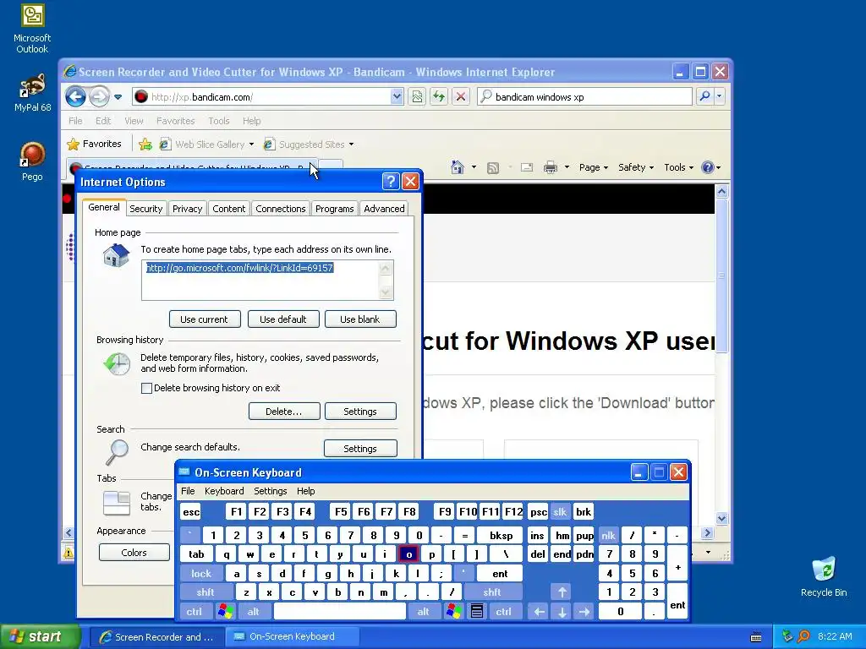Click the Use blank button

[x=360, y=319]
